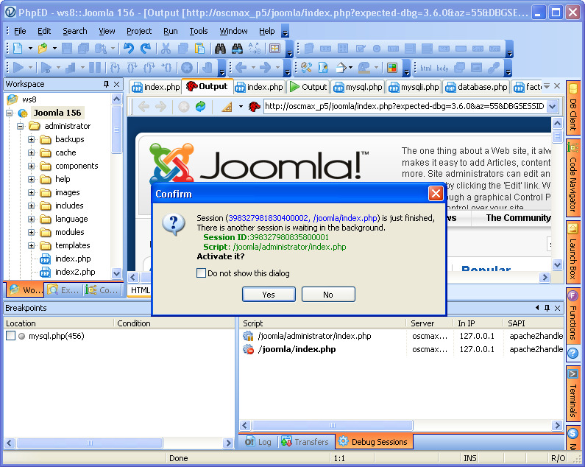585x467 pixels.
Task: Expand the components folder
Action: point(32,166)
